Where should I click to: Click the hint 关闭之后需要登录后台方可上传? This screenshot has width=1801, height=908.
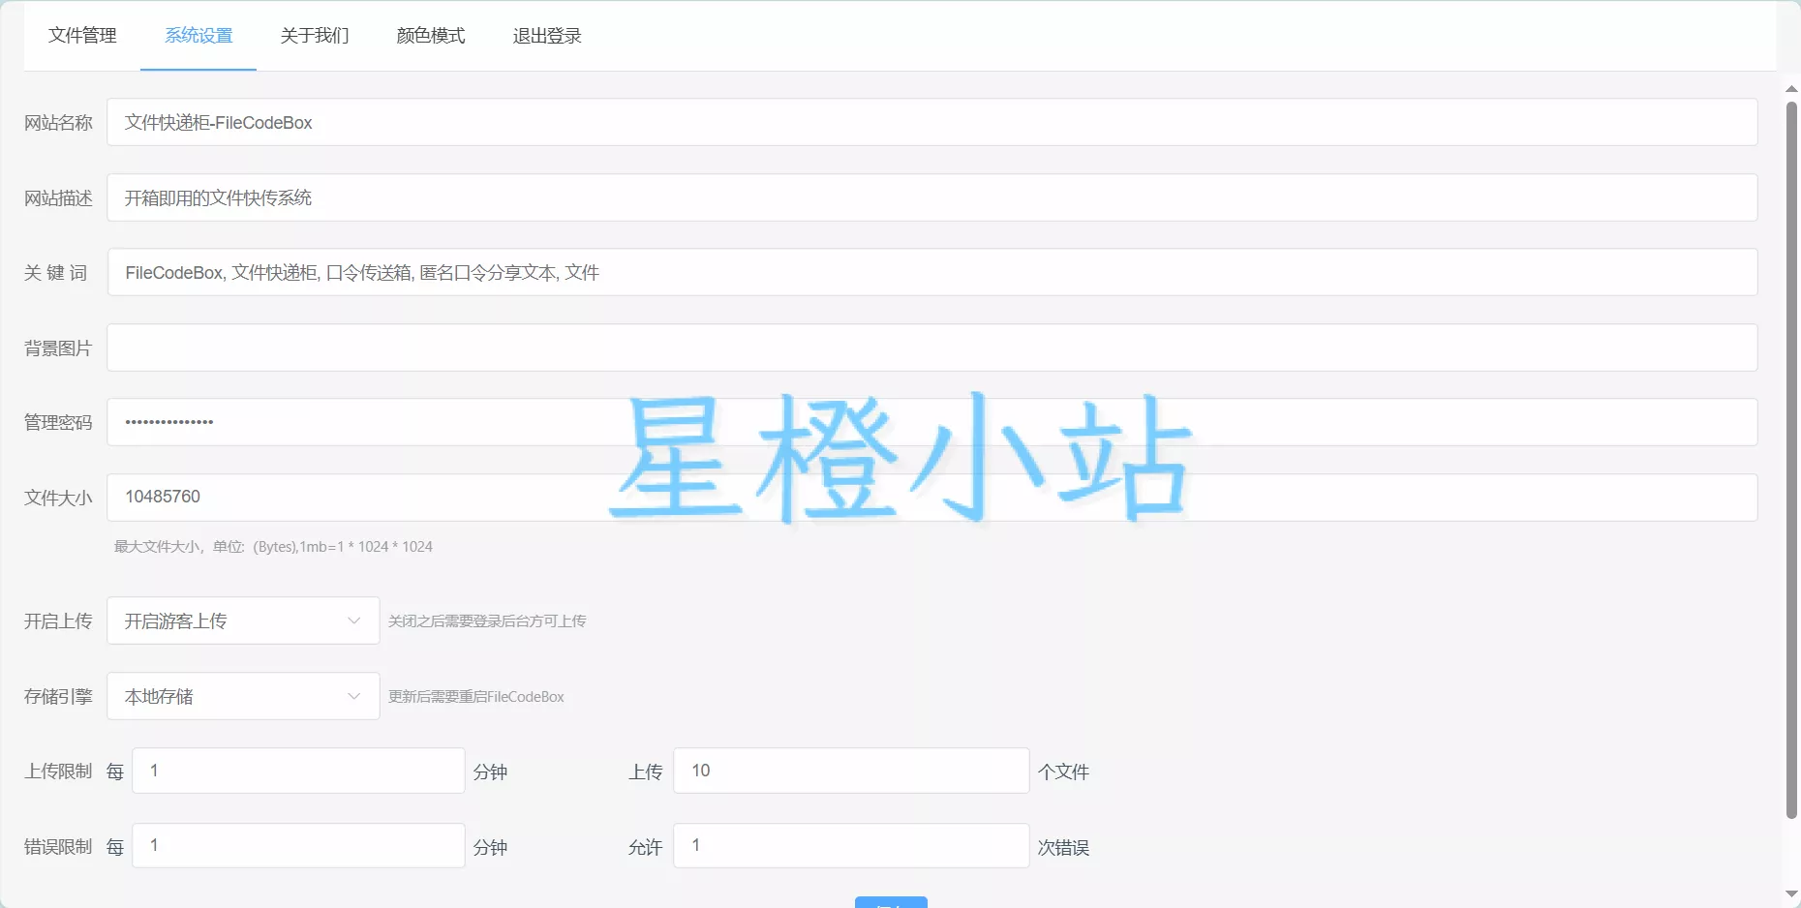coord(487,621)
